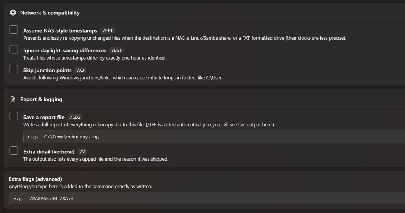405x213 pixels.
Task: Enable the Save a report file checkbox
Action: point(14,116)
